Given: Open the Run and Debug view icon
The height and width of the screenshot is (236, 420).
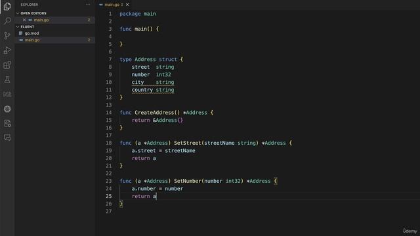Looking at the screenshot, I should pyautogui.click(x=7, y=50).
